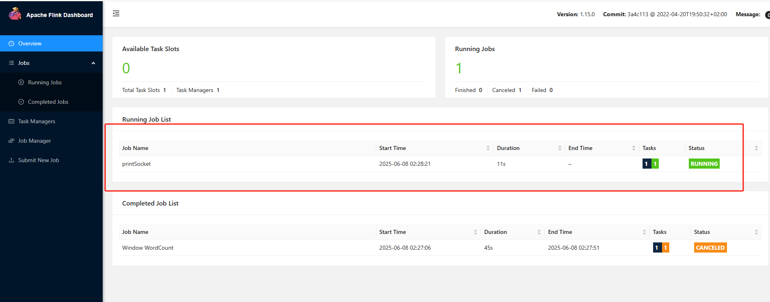The width and height of the screenshot is (770, 302).
Task: Click the 11s duration cell
Action: tap(501, 164)
